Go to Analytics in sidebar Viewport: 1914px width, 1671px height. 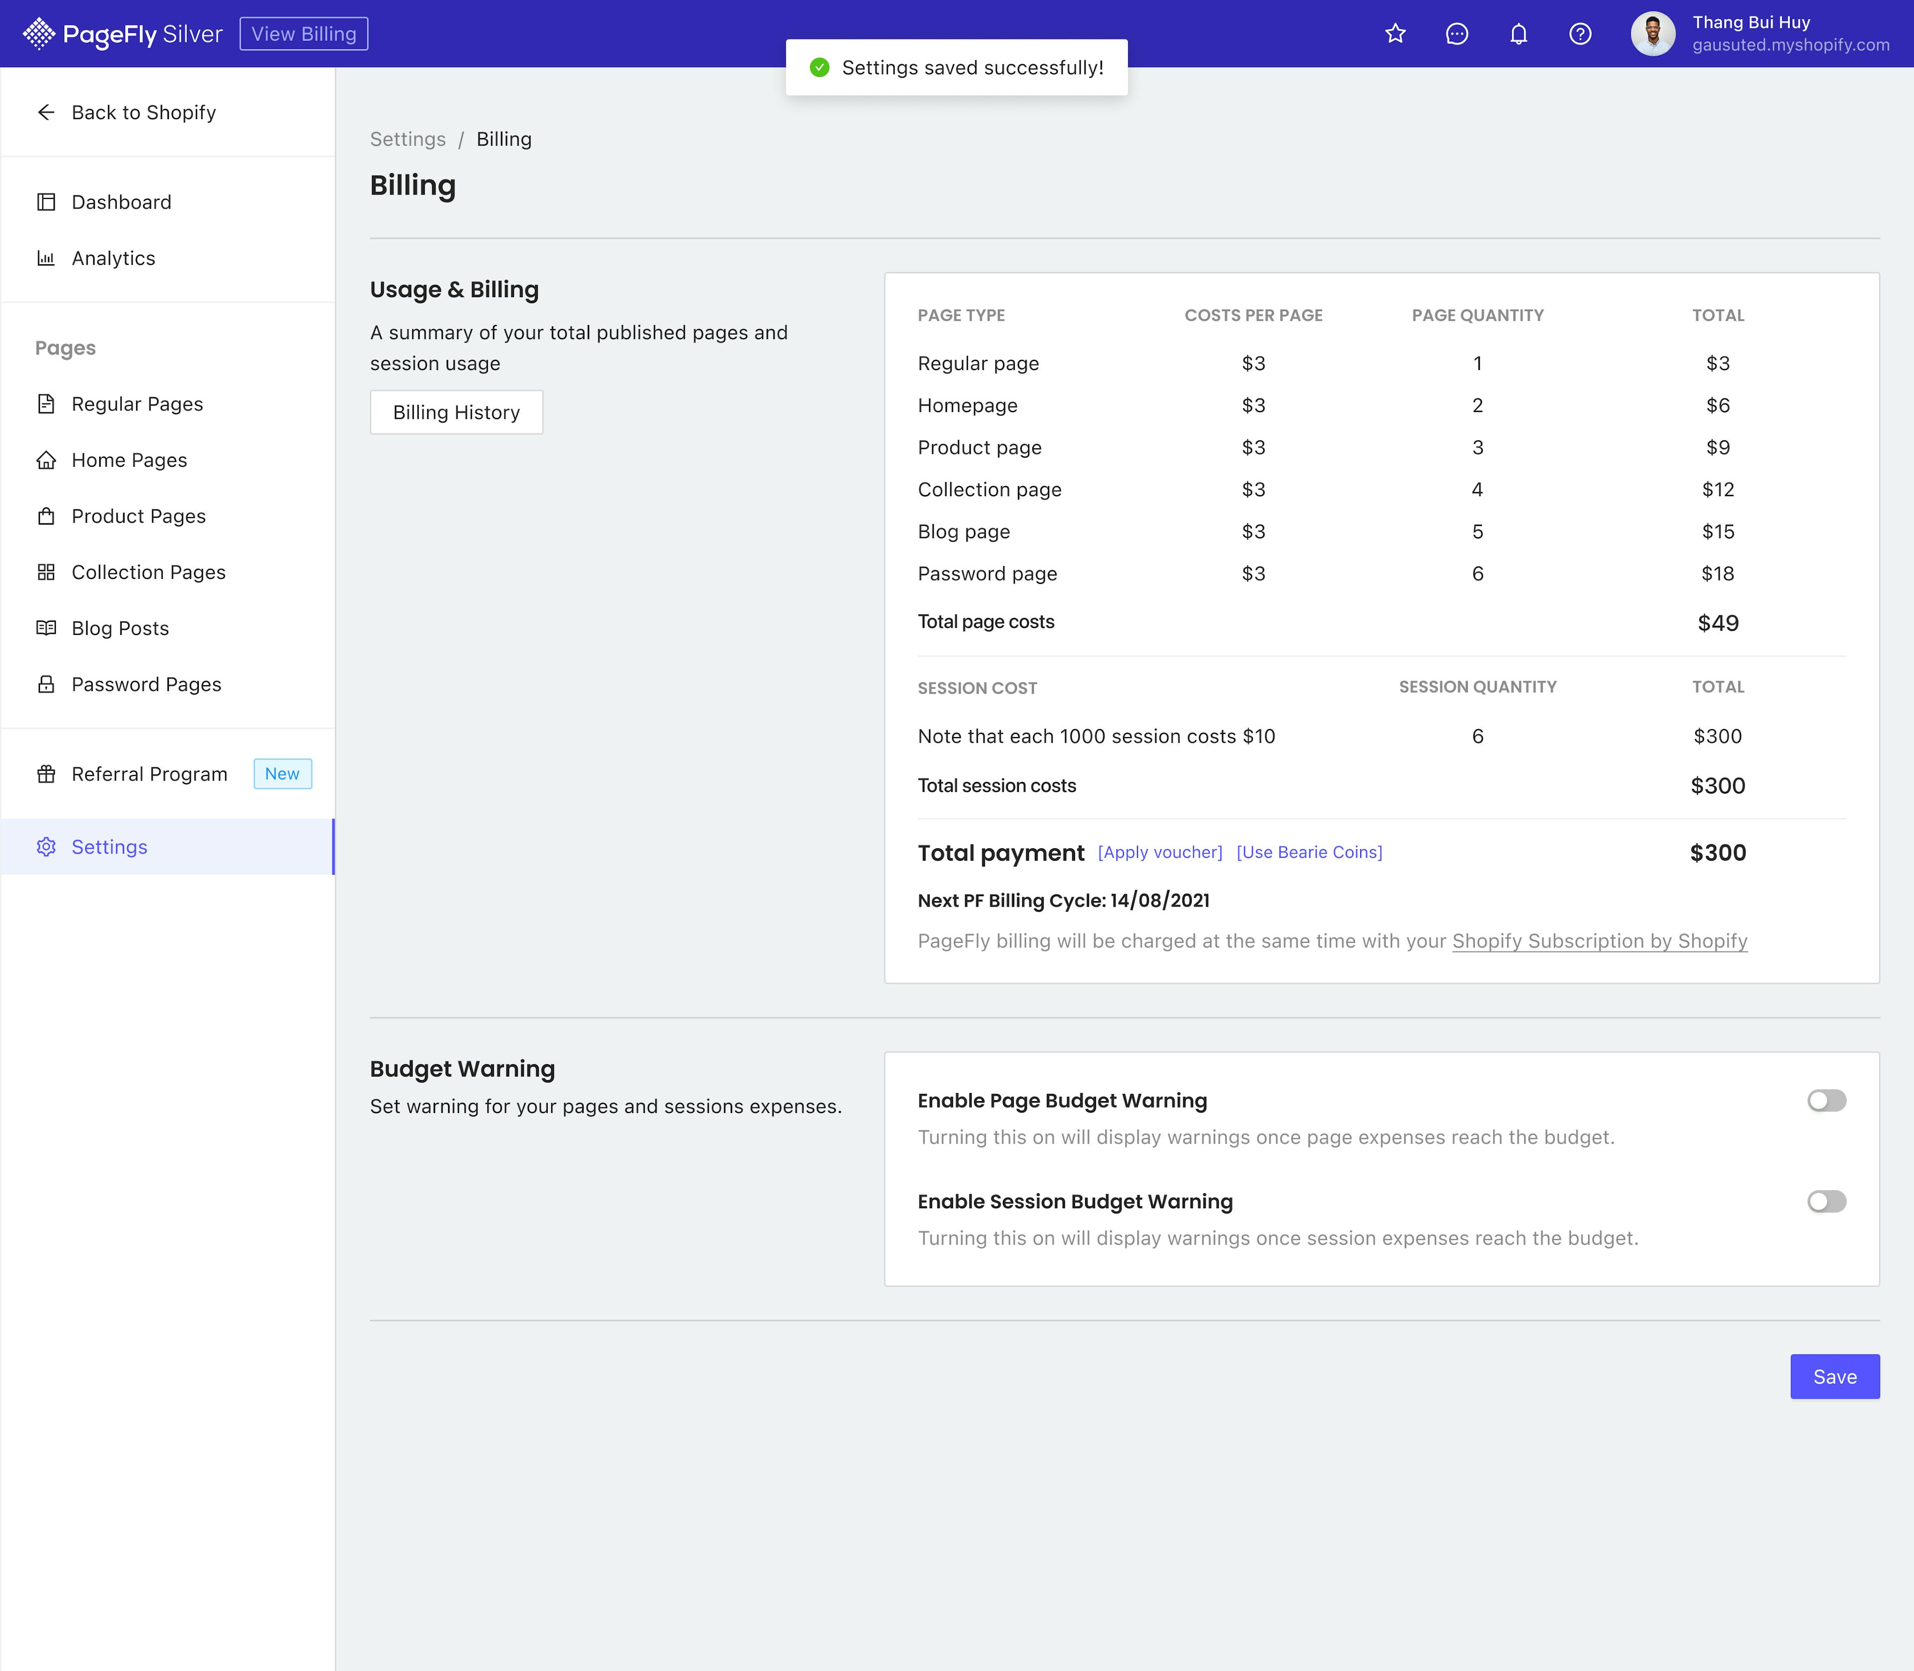click(113, 258)
